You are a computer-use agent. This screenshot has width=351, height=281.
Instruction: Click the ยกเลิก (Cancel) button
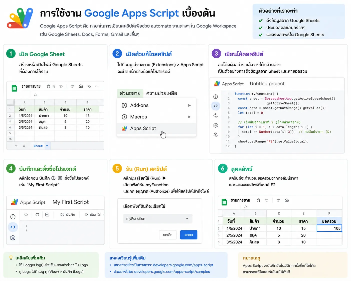point(168,235)
